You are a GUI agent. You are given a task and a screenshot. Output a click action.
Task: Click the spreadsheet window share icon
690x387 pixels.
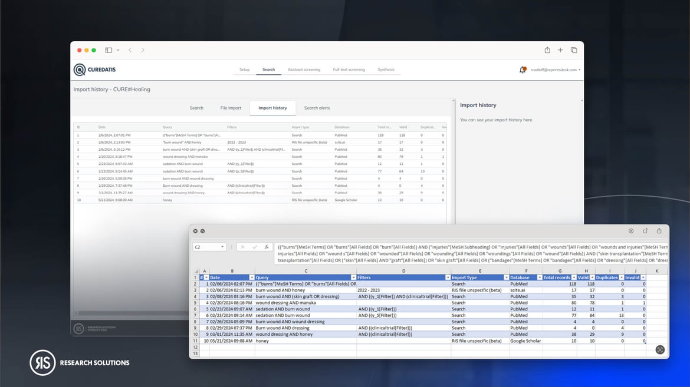[x=659, y=231]
